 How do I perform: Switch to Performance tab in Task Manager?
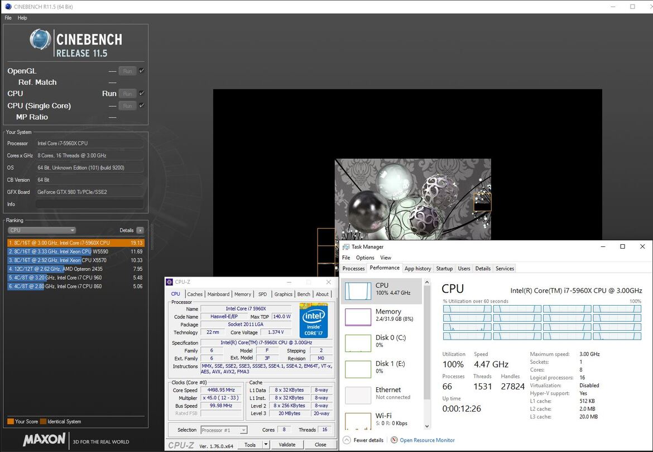click(385, 268)
